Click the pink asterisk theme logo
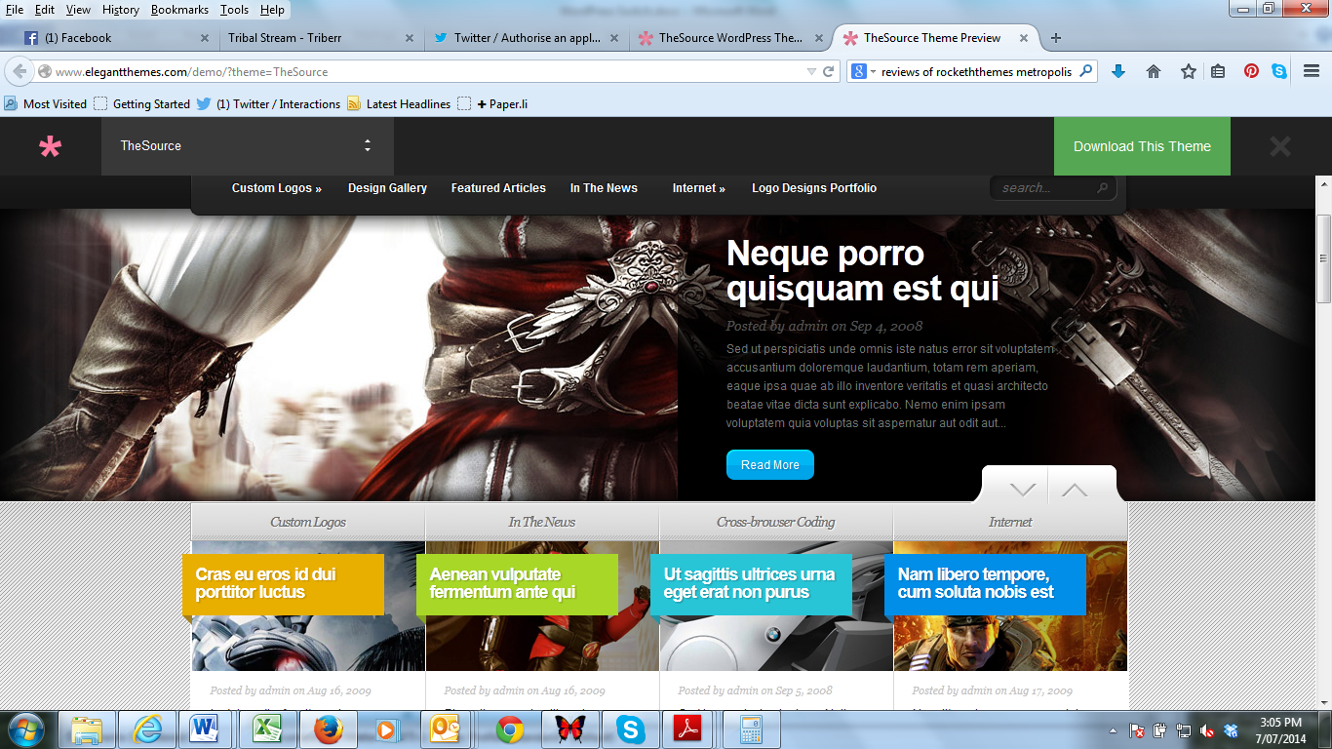Viewport: 1332px width, 749px height. 50,146
